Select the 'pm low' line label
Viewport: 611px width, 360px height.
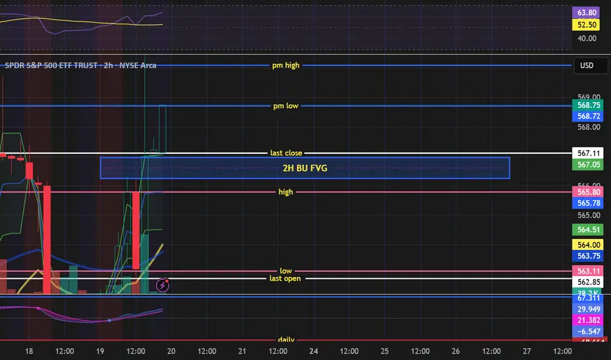coord(286,106)
